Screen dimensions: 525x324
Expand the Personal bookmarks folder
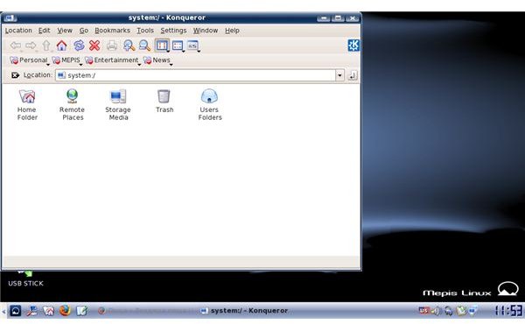point(29,60)
